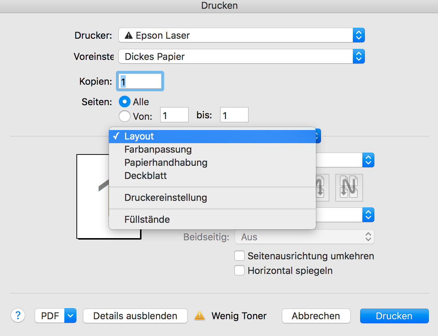The height and width of the screenshot is (336, 438).
Task: Click the warning triangle beside Epson Laser
Action: [128, 35]
